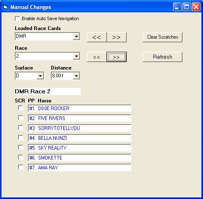Click the Refresh button
Image resolution: width=203 pixels, height=199 pixels.
coord(162,57)
